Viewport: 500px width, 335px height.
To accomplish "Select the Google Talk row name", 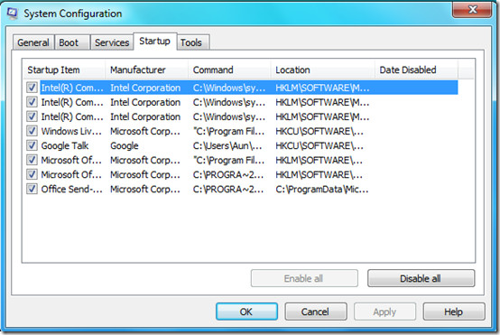I will [65, 145].
